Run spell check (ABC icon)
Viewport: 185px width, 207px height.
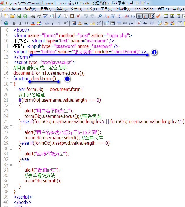point(45,16)
